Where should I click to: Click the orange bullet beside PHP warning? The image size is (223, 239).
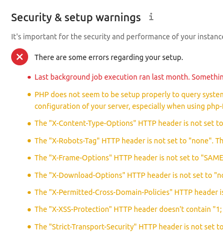pyautogui.click(x=29, y=95)
